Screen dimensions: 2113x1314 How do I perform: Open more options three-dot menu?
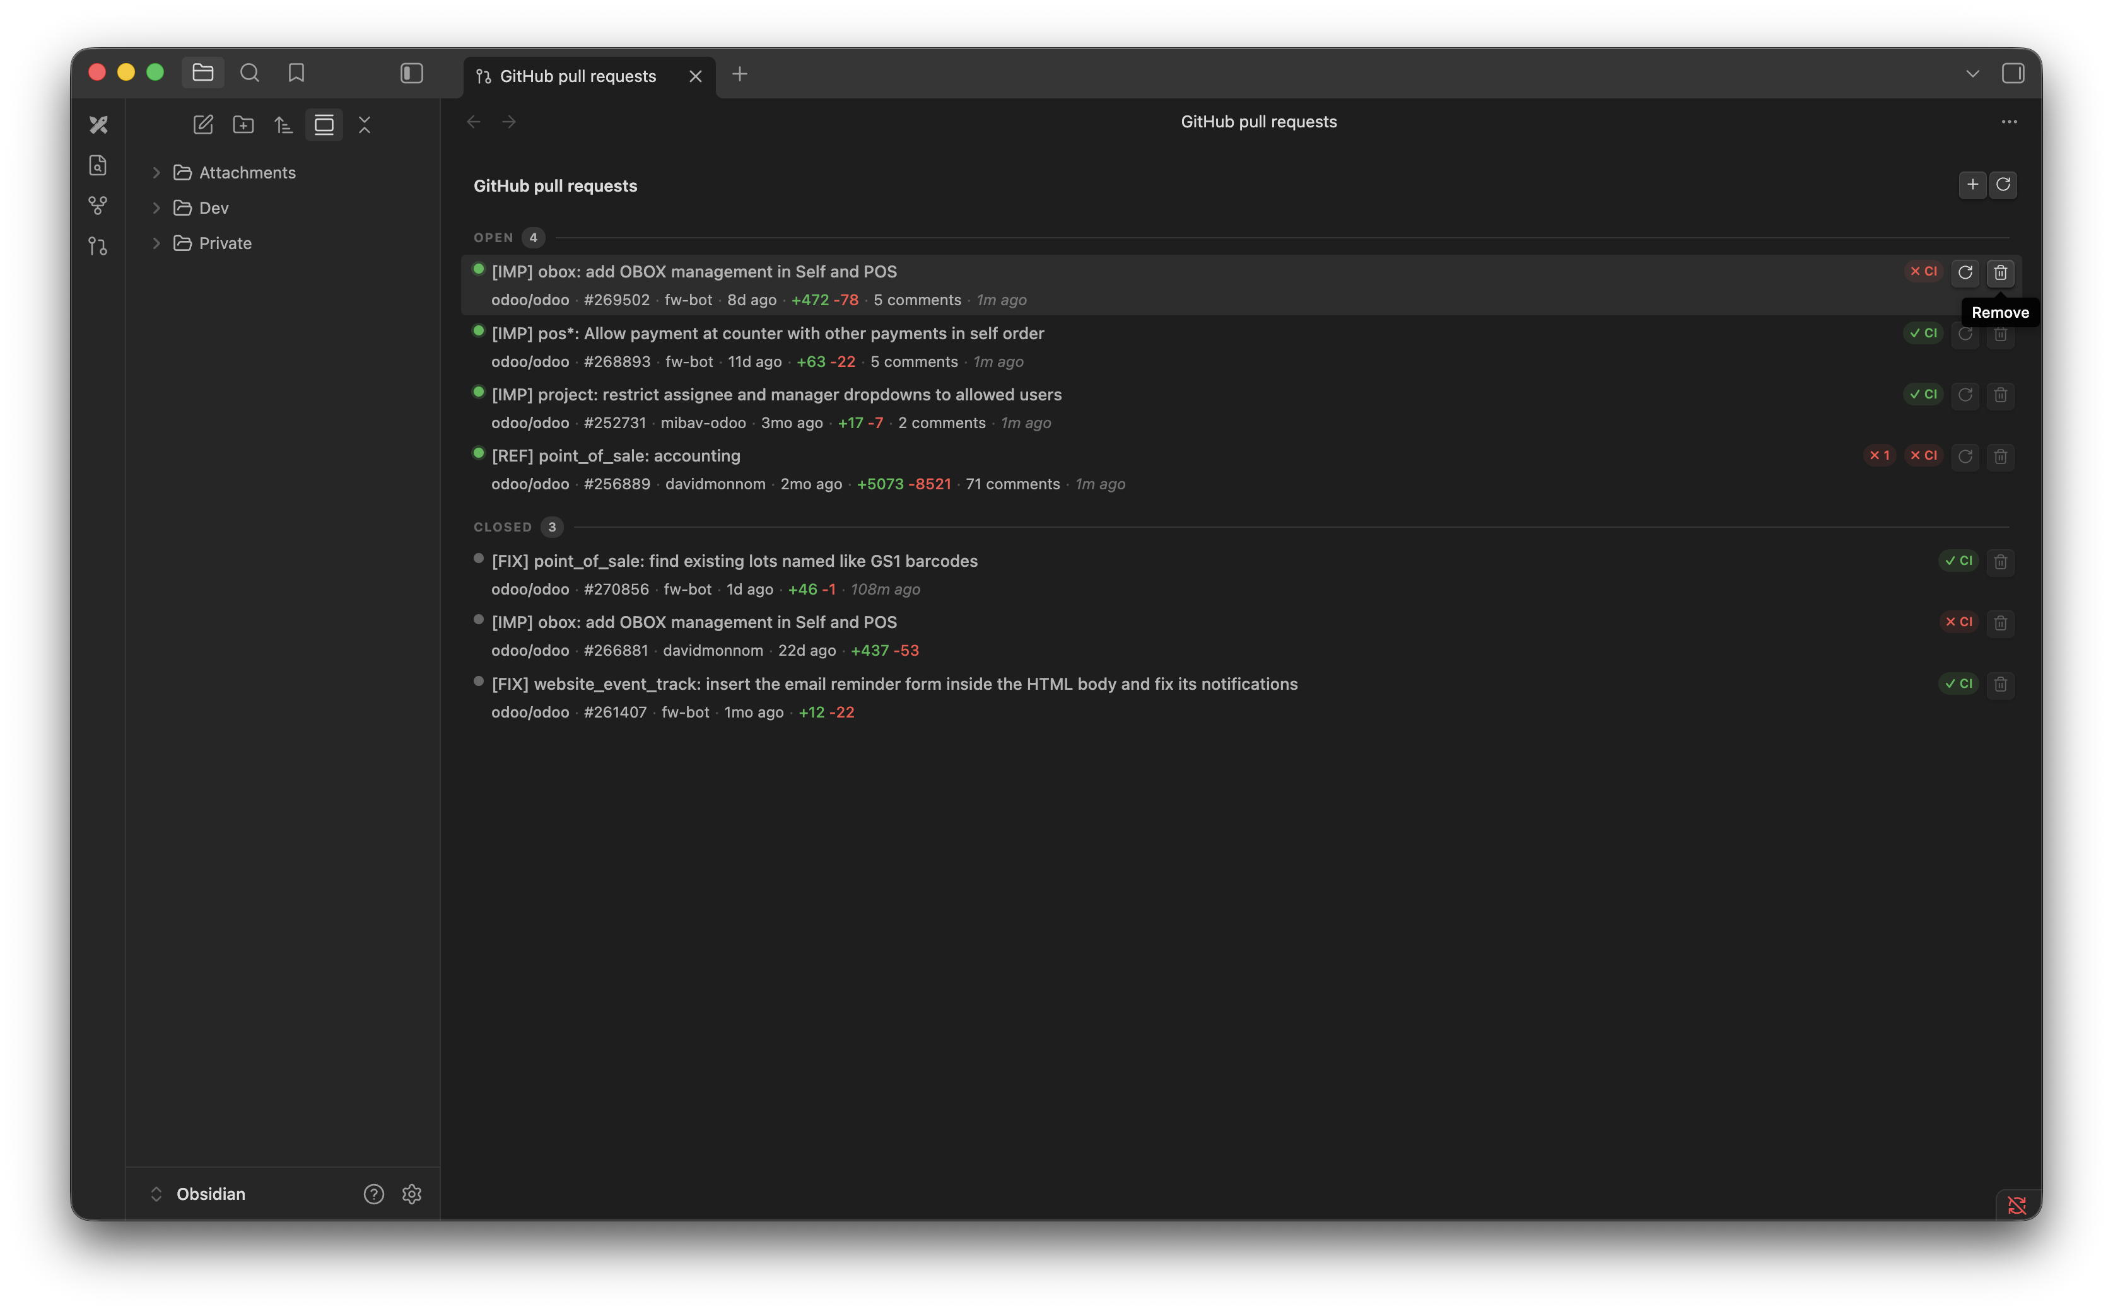[2009, 122]
